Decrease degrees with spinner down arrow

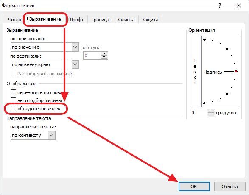(x=211, y=114)
